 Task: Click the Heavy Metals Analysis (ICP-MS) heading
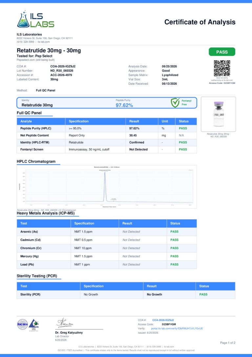(x=46, y=213)
